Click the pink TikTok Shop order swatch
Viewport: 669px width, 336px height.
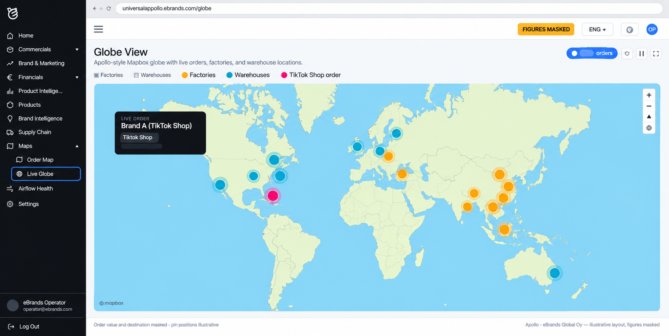point(284,75)
